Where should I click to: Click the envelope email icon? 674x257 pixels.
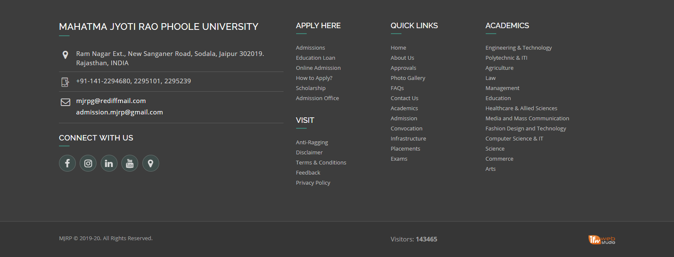click(x=65, y=102)
